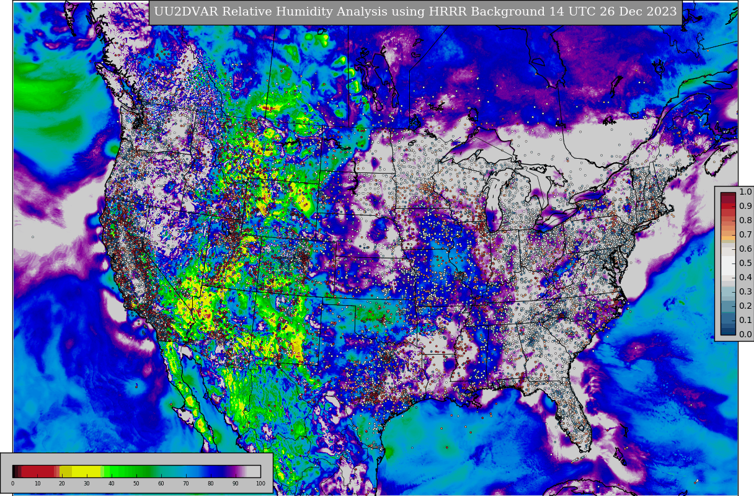
Task: Click the '0.9' label on right colorbar
Action: click(x=745, y=206)
